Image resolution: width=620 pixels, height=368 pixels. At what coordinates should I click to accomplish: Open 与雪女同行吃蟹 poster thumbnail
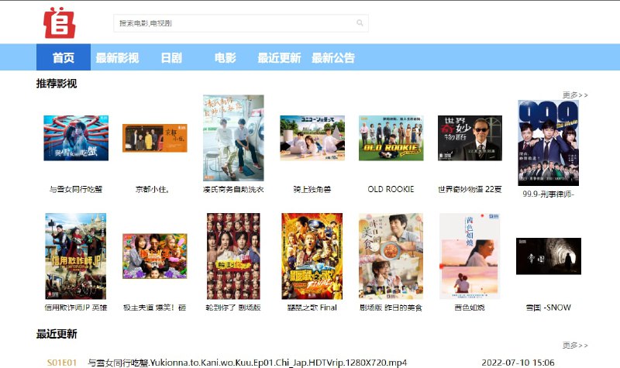[76, 138]
